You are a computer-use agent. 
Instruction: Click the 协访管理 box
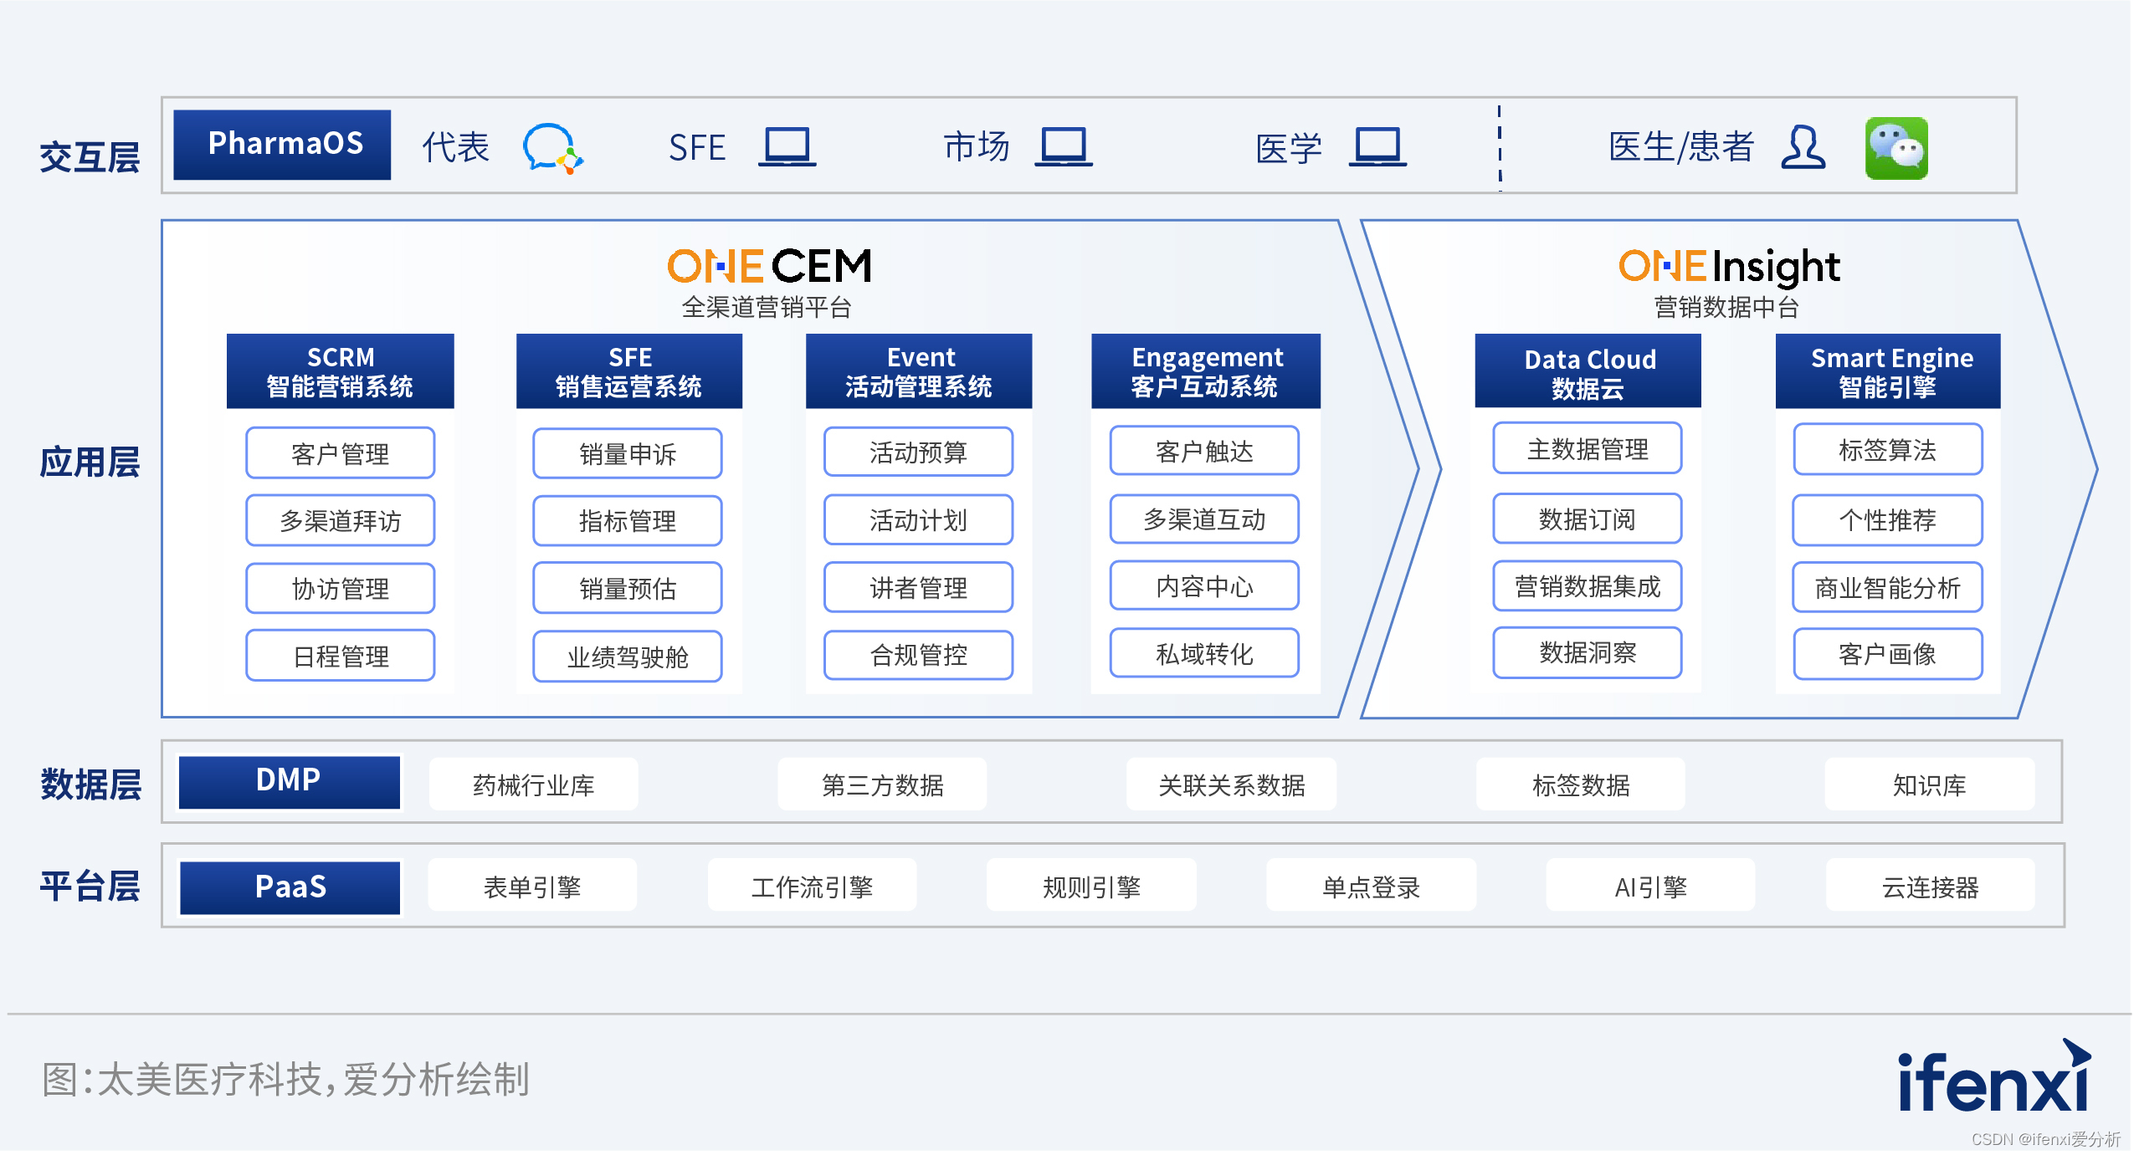[340, 588]
